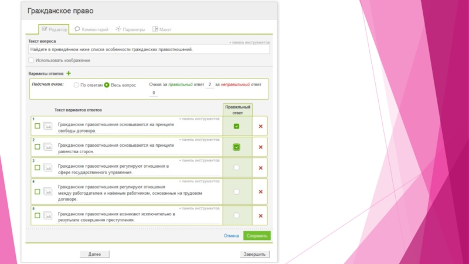Unmark answer 2 as correct
Screen dimensions: 469x264
coord(236,147)
